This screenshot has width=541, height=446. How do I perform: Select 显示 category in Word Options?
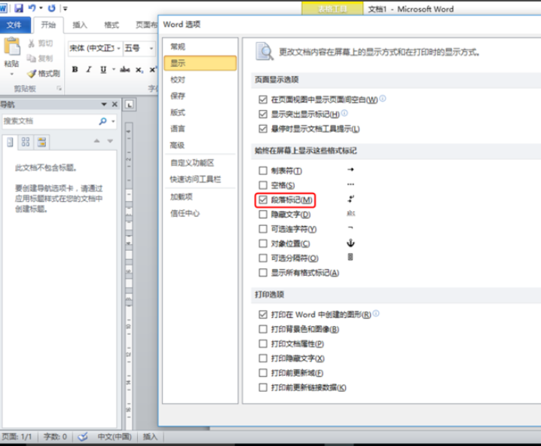click(200, 63)
